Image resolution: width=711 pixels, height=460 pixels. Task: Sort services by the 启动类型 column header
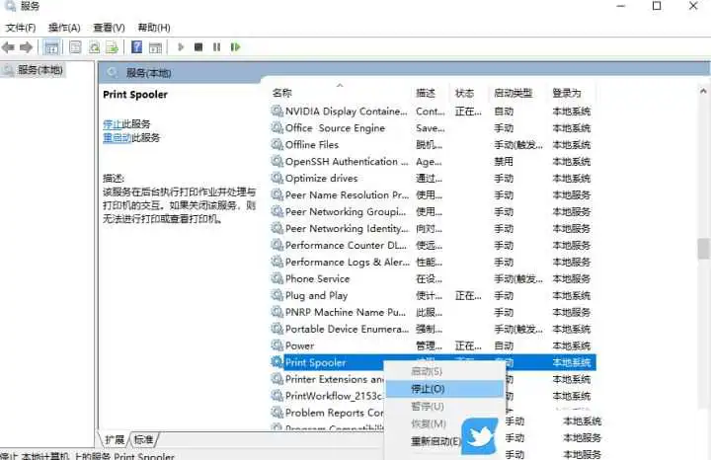(513, 93)
